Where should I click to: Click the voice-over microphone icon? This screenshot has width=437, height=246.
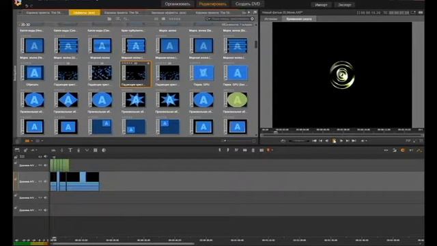79,150
